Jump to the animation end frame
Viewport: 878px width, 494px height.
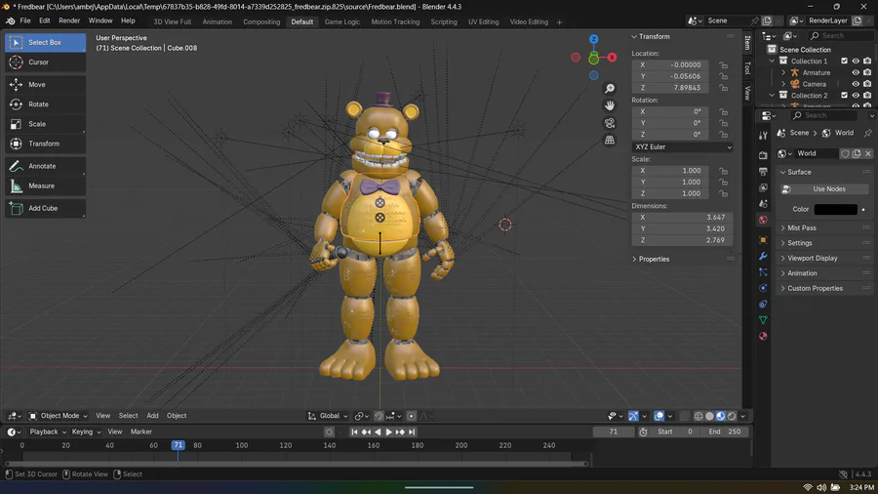pyautogui.click(x=412, y=432)
